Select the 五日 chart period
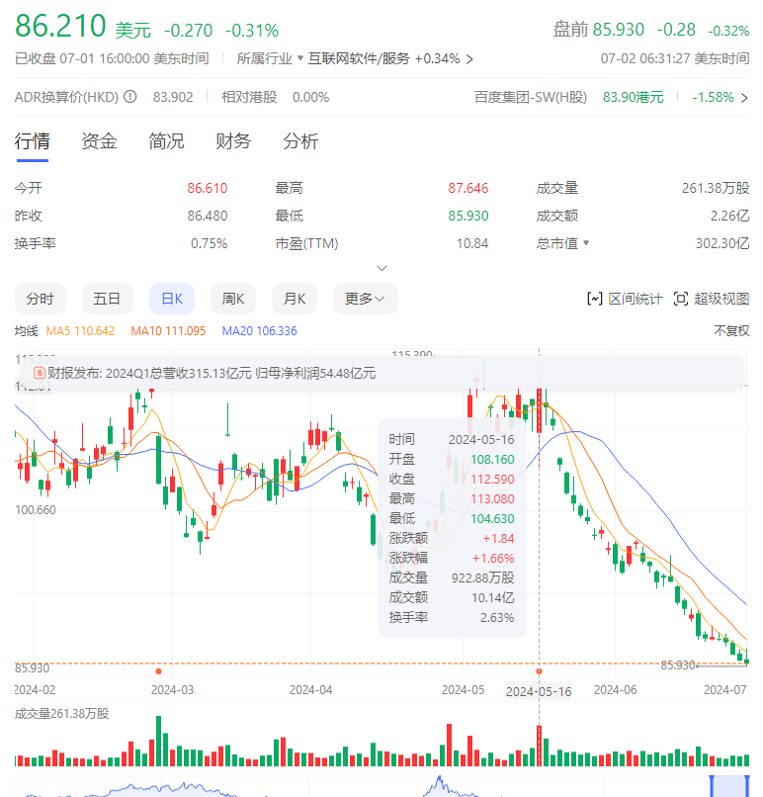The height and width of the screenshot is (797, 763). pyautogui.click(x=107, y=299)
